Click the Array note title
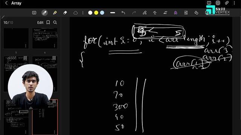241x135 pixels. point(16,3)
